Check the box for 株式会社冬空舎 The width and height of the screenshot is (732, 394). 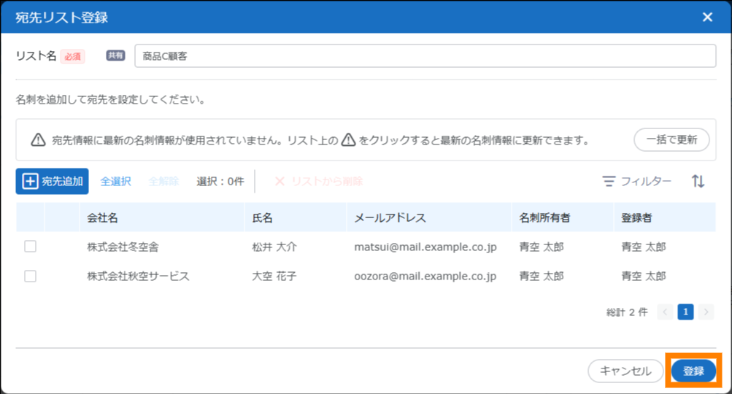click(30, 247)
